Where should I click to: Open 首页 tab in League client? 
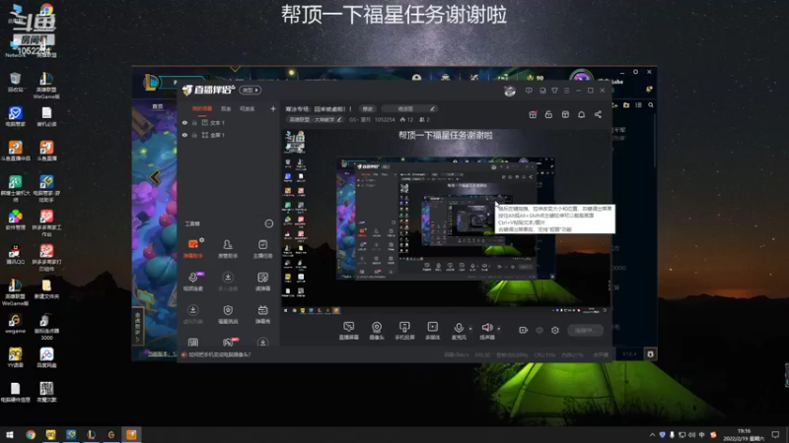158,106
